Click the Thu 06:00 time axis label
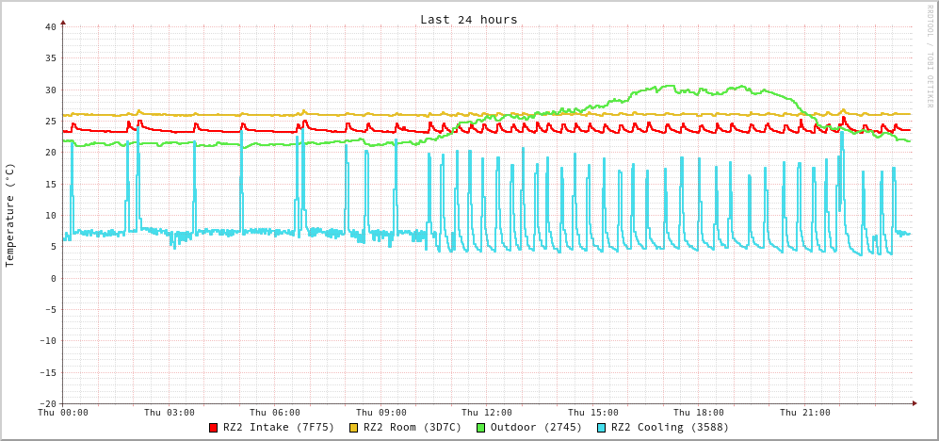Screen dimensions: 939x441 [275, 413]
